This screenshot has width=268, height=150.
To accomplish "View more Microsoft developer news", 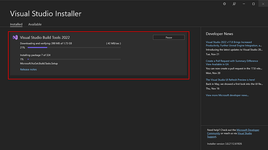I will [x=227, y=95].
